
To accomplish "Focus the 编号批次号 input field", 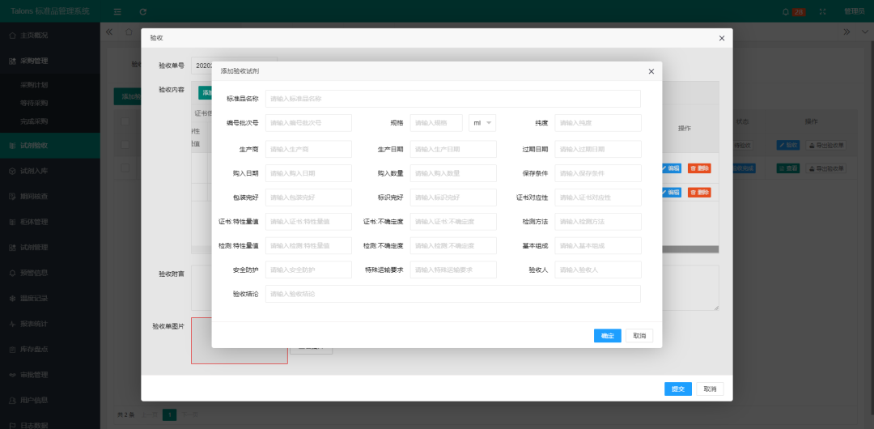I will (x=308, y=123).
